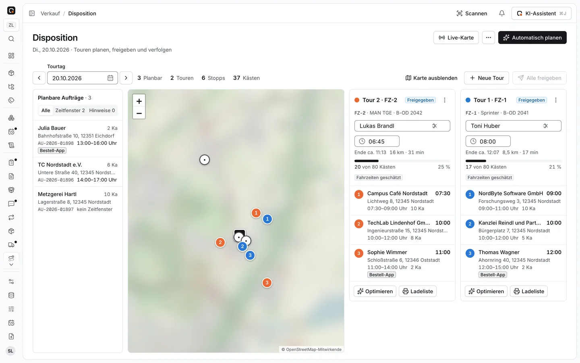This screenshot has height=363, width=580.
Task: Open the notifications bell
Action: tap(502, 13)
